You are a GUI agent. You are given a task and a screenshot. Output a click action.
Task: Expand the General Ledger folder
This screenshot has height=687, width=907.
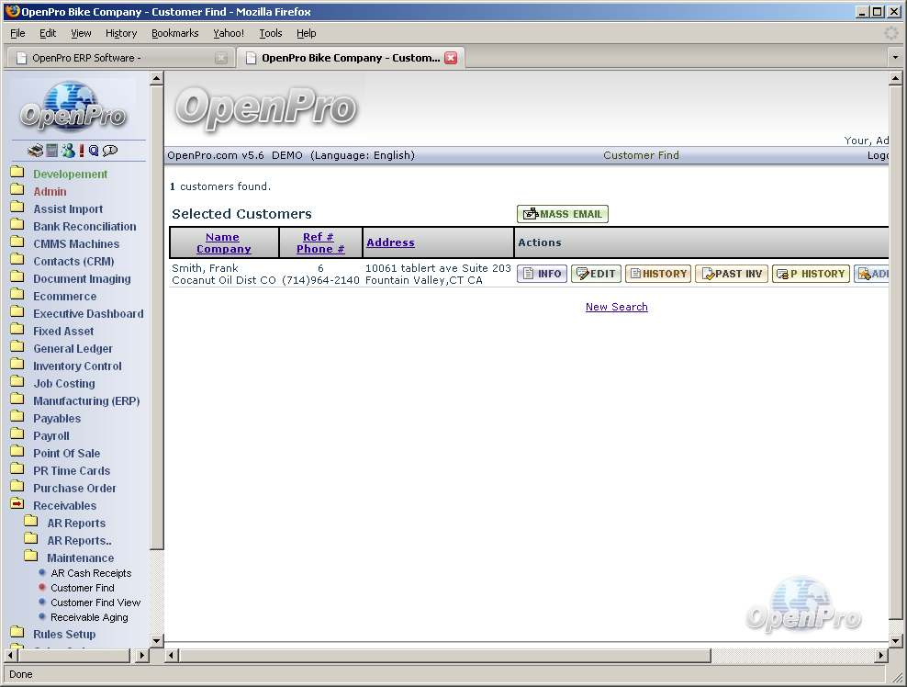[73, 348]
